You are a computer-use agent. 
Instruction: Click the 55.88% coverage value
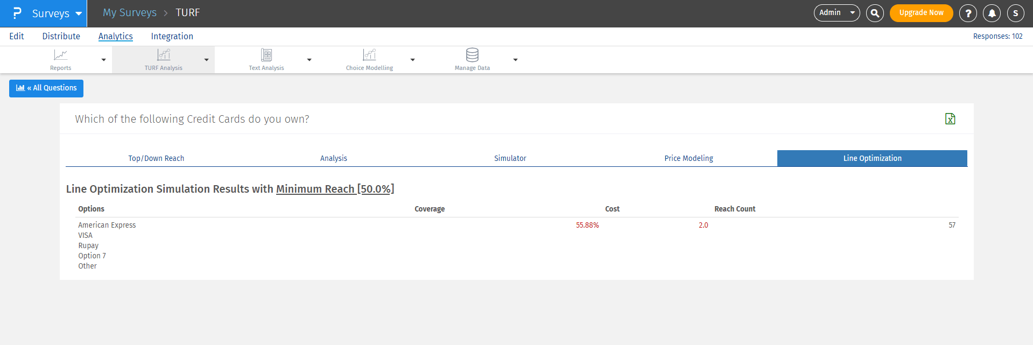pyautogui.click(x=587, y=225)
